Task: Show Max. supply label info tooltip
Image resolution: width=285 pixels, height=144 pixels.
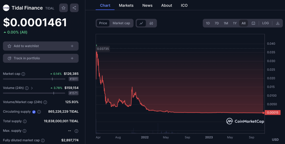Action: tap(24, 131)
